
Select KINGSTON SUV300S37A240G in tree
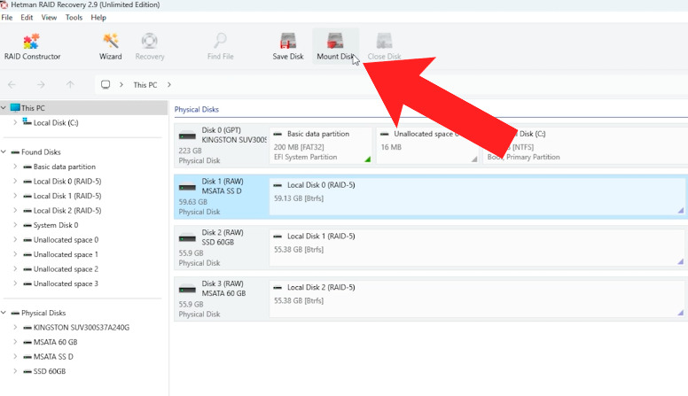pyautogui.click(x=82, y=328)
